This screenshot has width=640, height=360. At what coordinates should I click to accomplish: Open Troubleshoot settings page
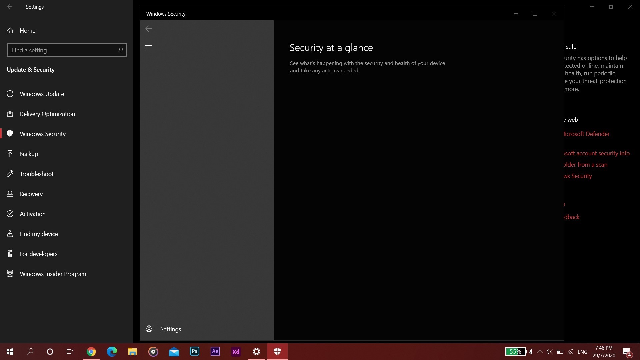(67, 174)
